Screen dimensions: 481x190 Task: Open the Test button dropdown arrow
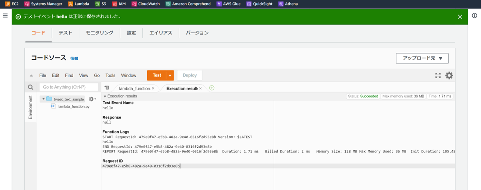170,75
